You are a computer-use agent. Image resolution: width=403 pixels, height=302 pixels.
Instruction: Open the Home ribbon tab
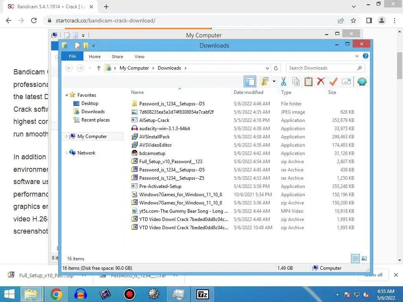(x=95, y=57)
